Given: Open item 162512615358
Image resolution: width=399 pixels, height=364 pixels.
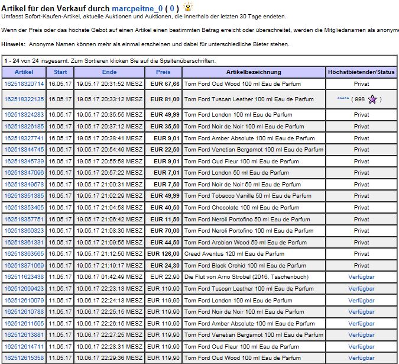Looking at the screenshot, I should coord(24,358).
